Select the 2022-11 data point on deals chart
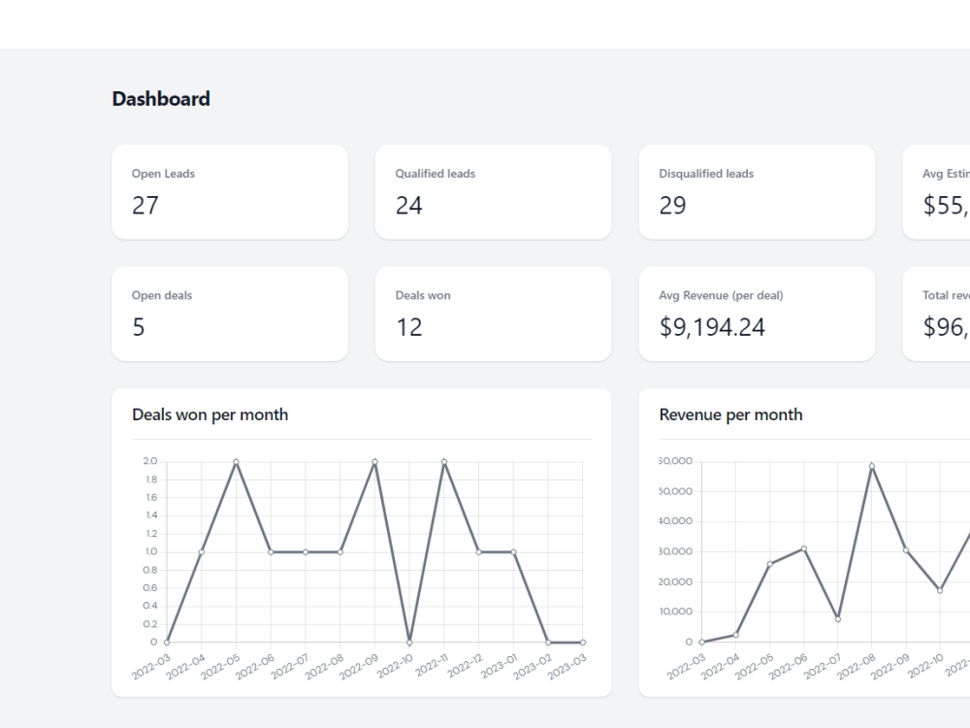Screen dimensions: 970x728 tap(442, 462)
